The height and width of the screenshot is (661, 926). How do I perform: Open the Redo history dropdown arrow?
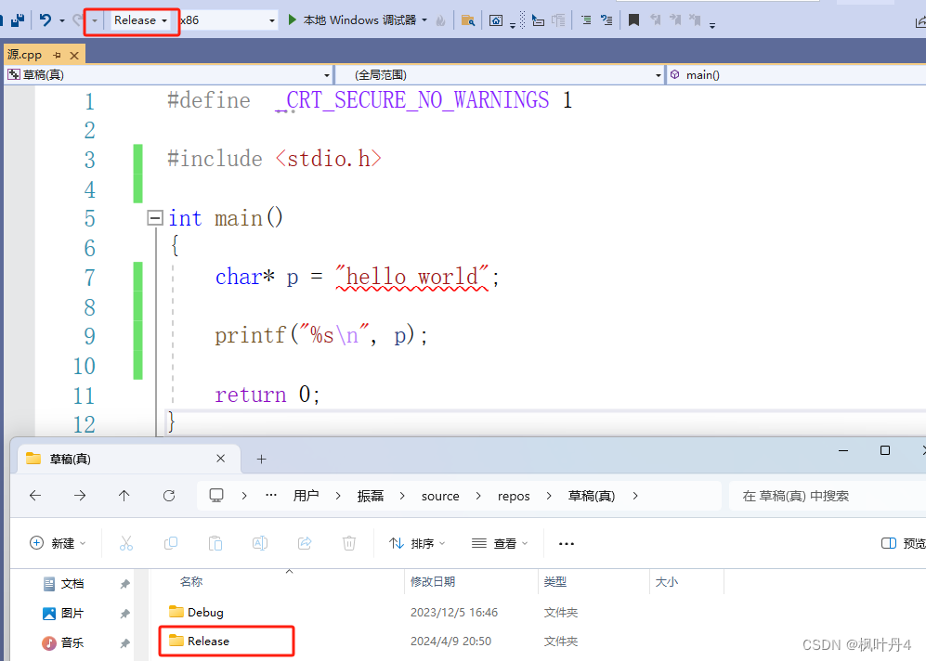[95, 20]
